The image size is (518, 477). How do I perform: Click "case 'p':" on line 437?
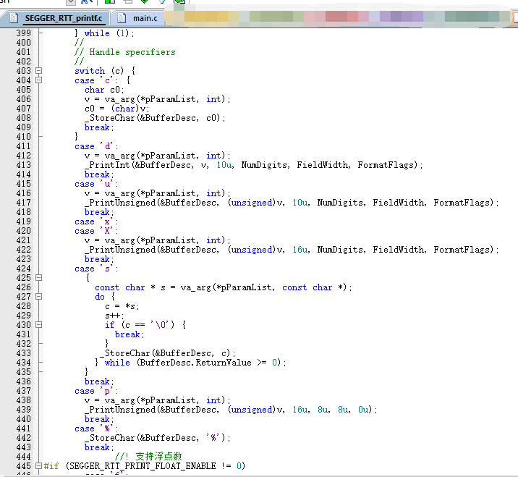click(x=96, y=391)
